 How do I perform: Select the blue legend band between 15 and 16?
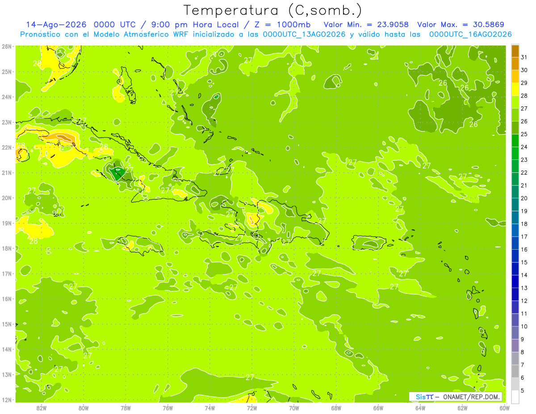pyautogui.click(x=515, y=256)
